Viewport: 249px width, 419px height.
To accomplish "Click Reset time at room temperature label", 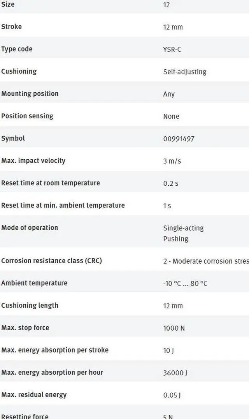I will [x=51, y=183].
